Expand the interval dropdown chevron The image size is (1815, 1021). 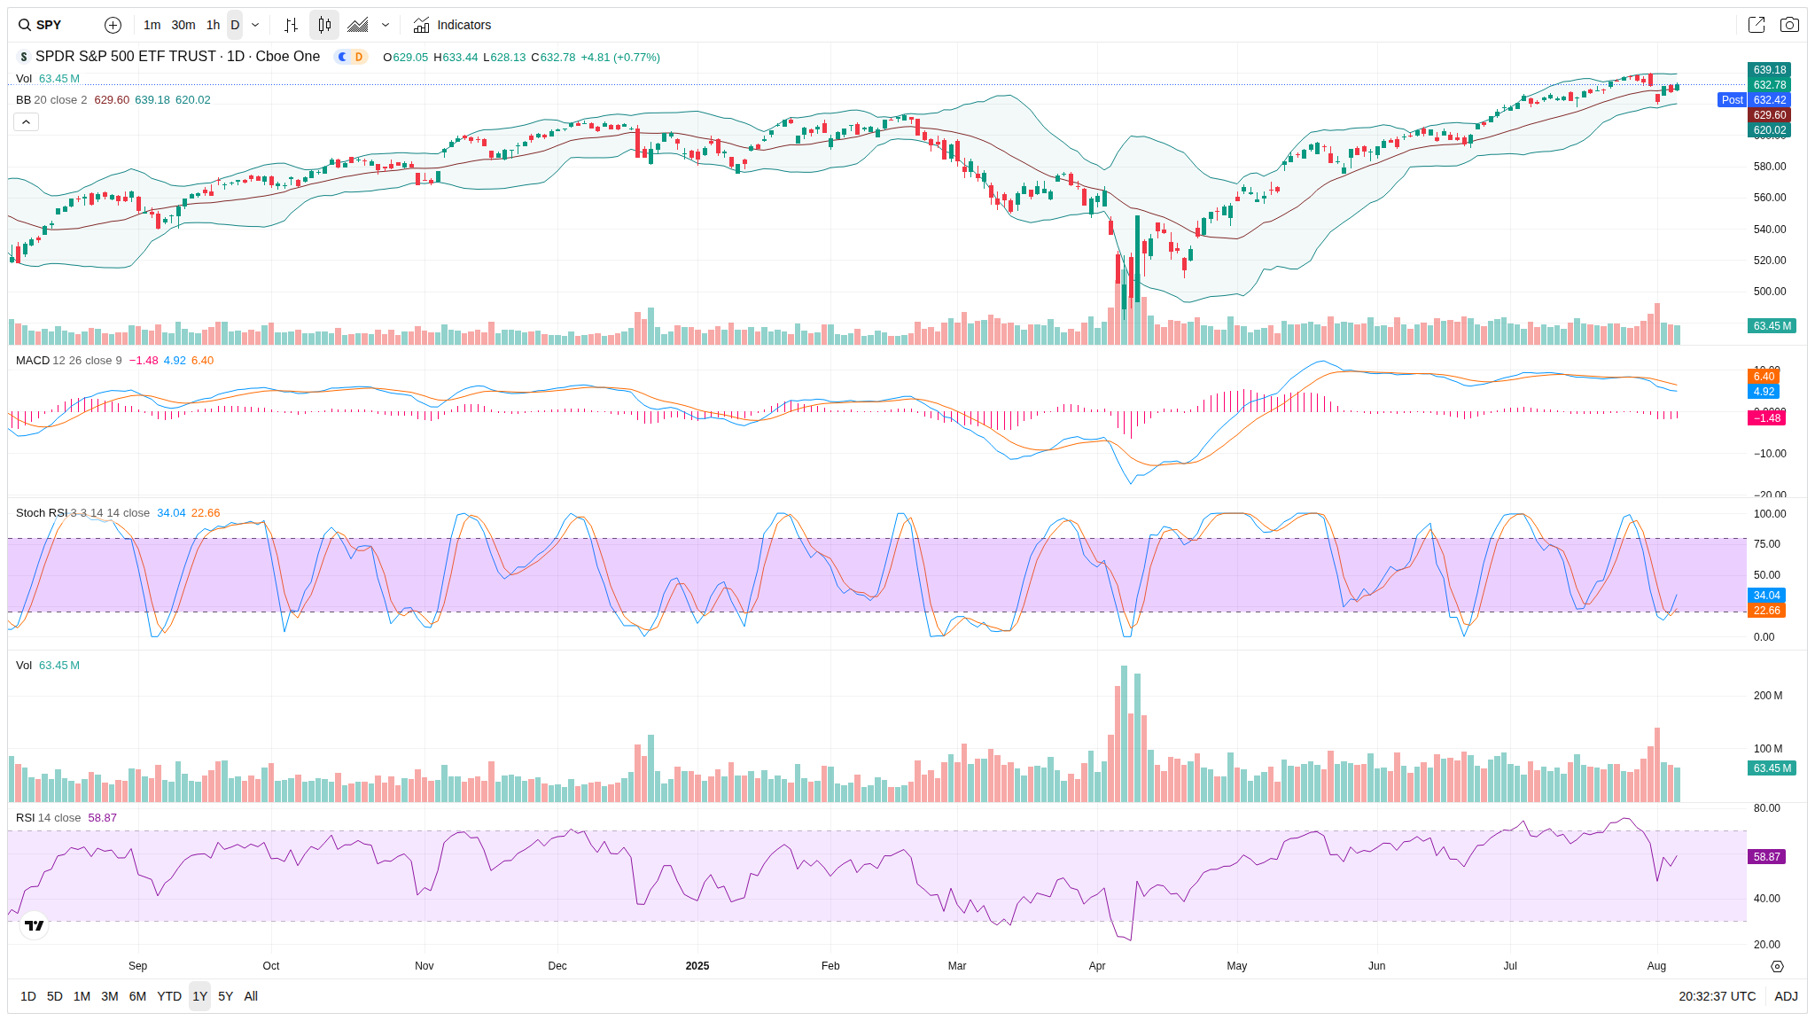[x=255, y=25]
